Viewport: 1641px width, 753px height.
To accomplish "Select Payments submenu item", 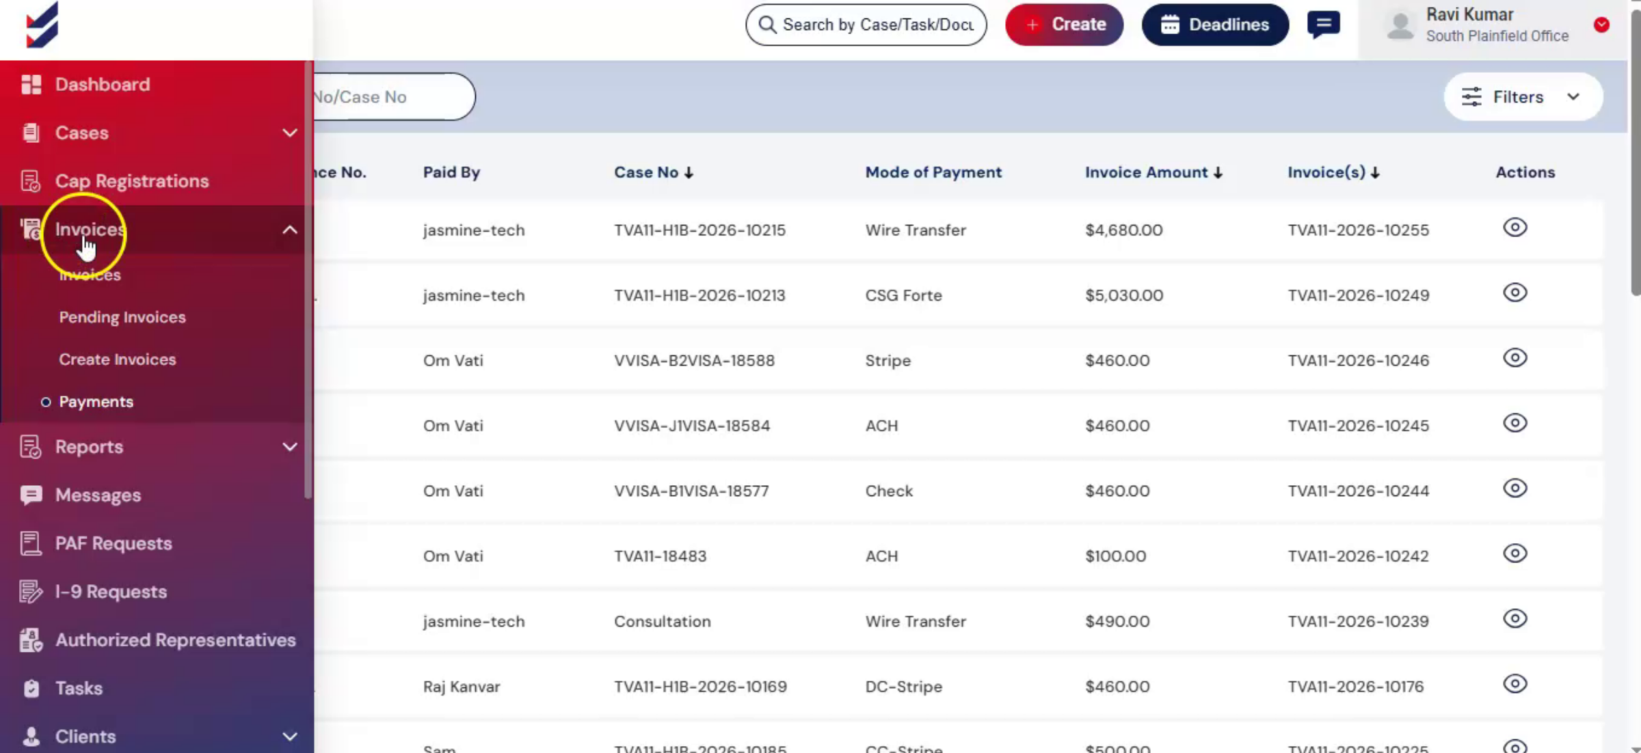I will pos(96,402).
